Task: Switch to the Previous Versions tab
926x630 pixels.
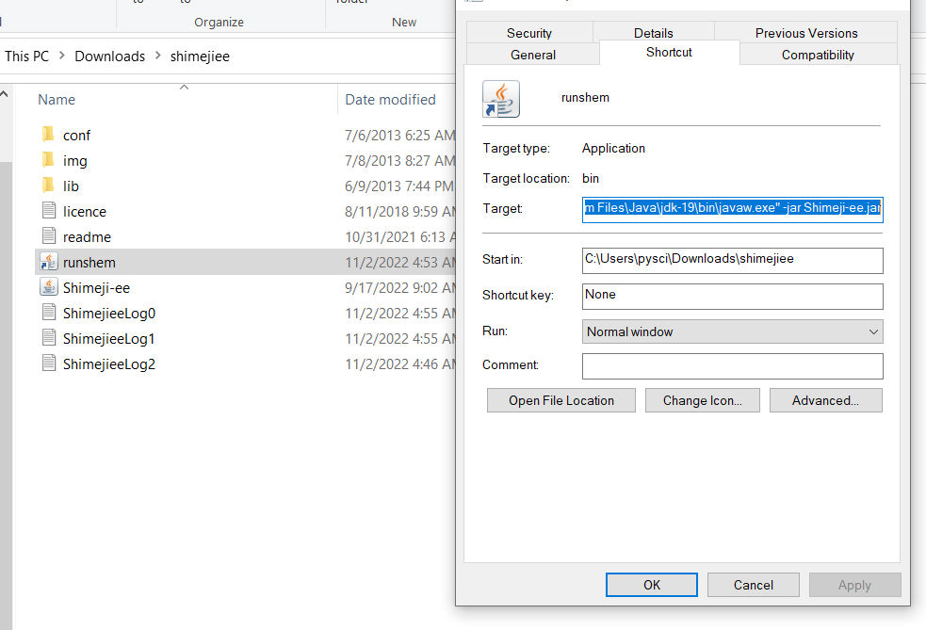Action: [806, 33]
